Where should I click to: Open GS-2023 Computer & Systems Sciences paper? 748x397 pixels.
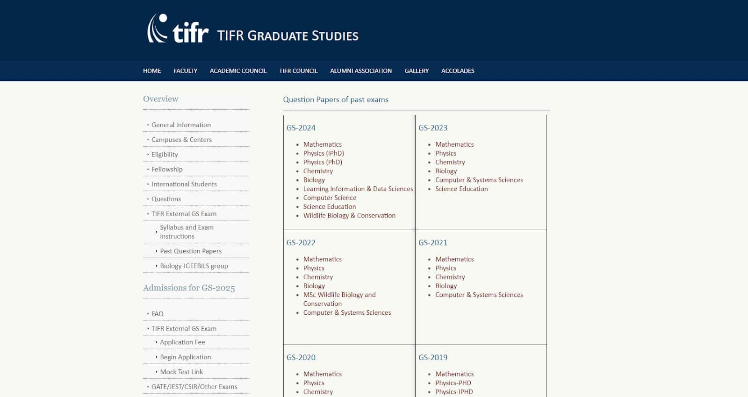(x=479, y=180)
